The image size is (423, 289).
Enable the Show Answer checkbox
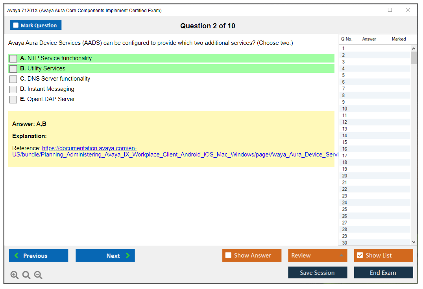229,256
